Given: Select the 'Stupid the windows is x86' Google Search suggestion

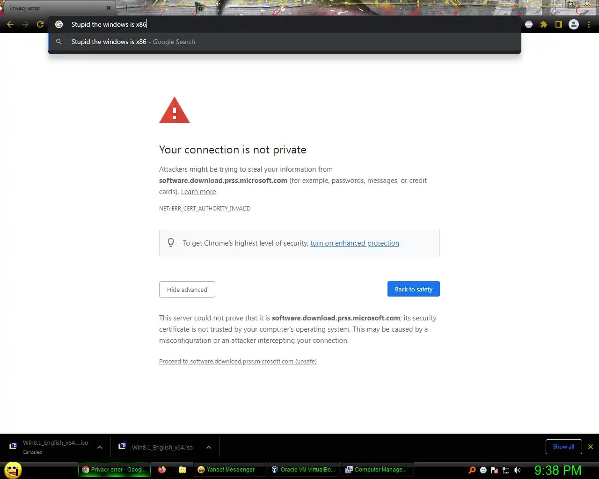Looking at the screenshot, I should pos(285,42).
